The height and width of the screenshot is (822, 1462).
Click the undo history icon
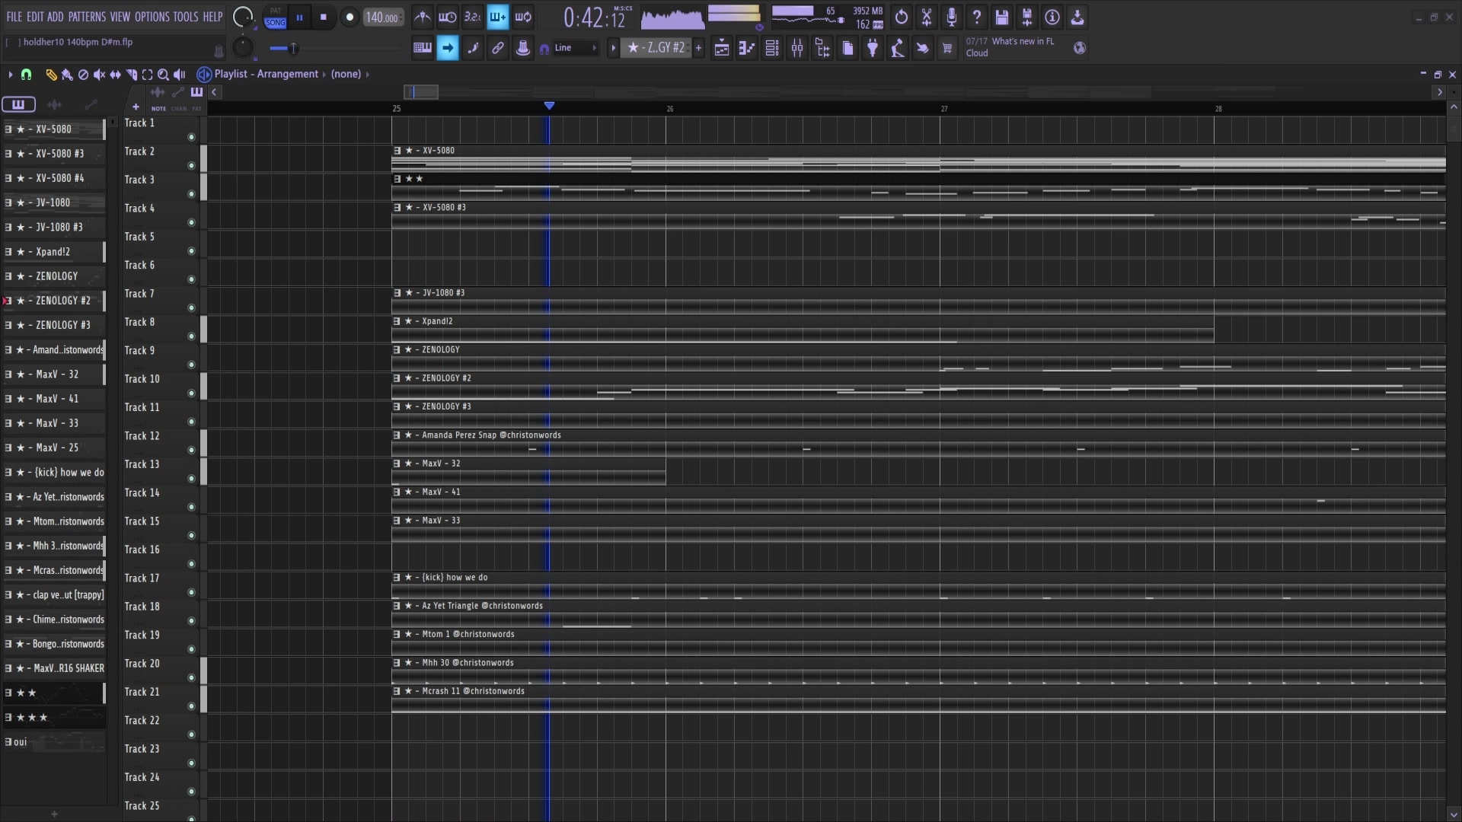902,17
